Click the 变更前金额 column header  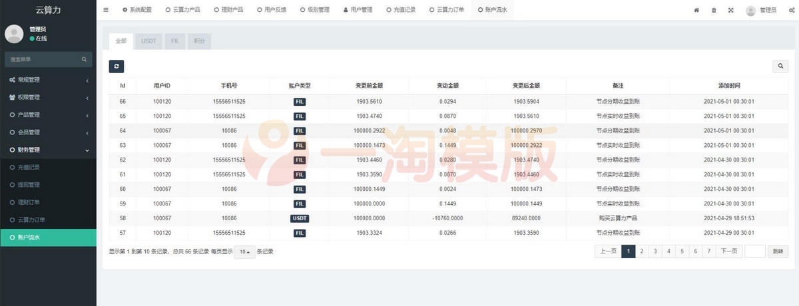(x=369, y=86)
